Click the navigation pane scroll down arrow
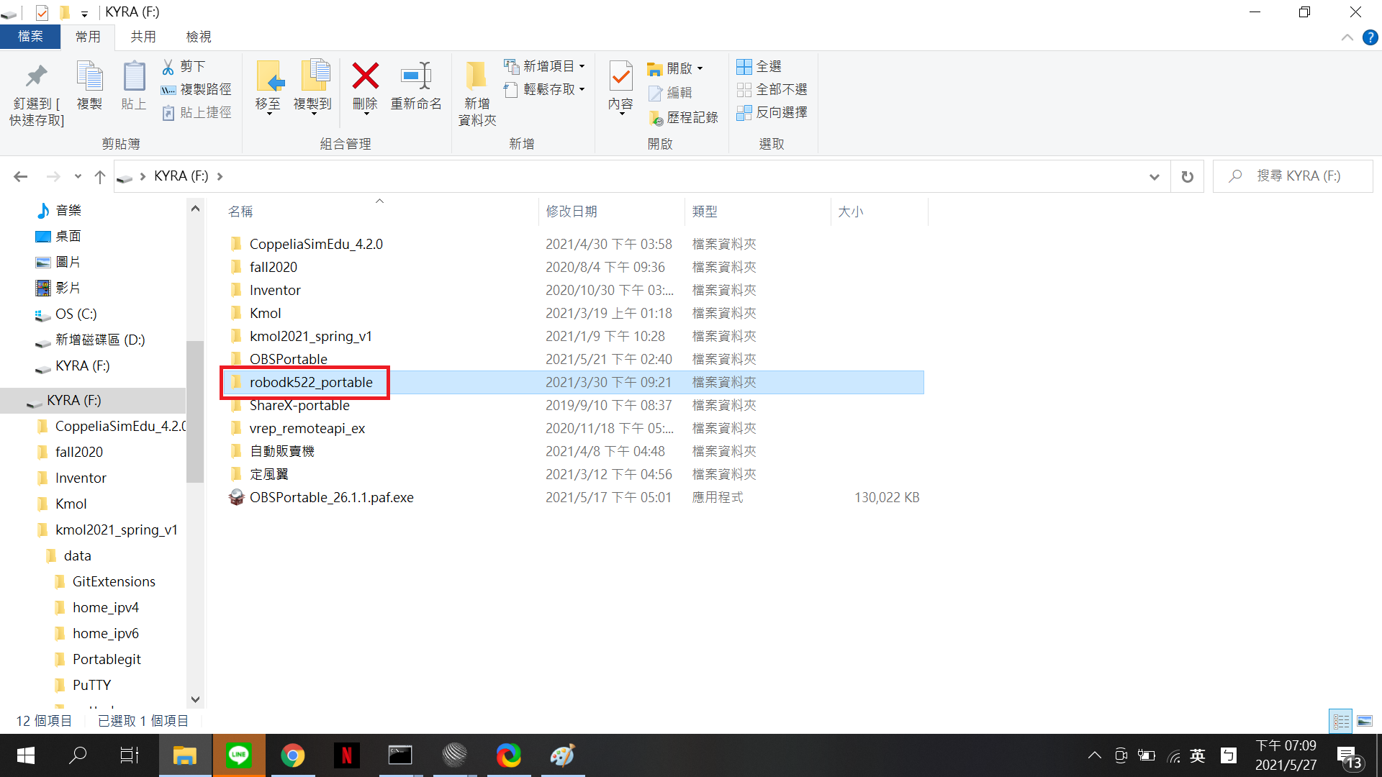 [195, 699]
